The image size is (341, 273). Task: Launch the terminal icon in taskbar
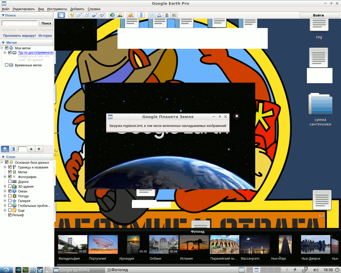[x=26, y=270]
